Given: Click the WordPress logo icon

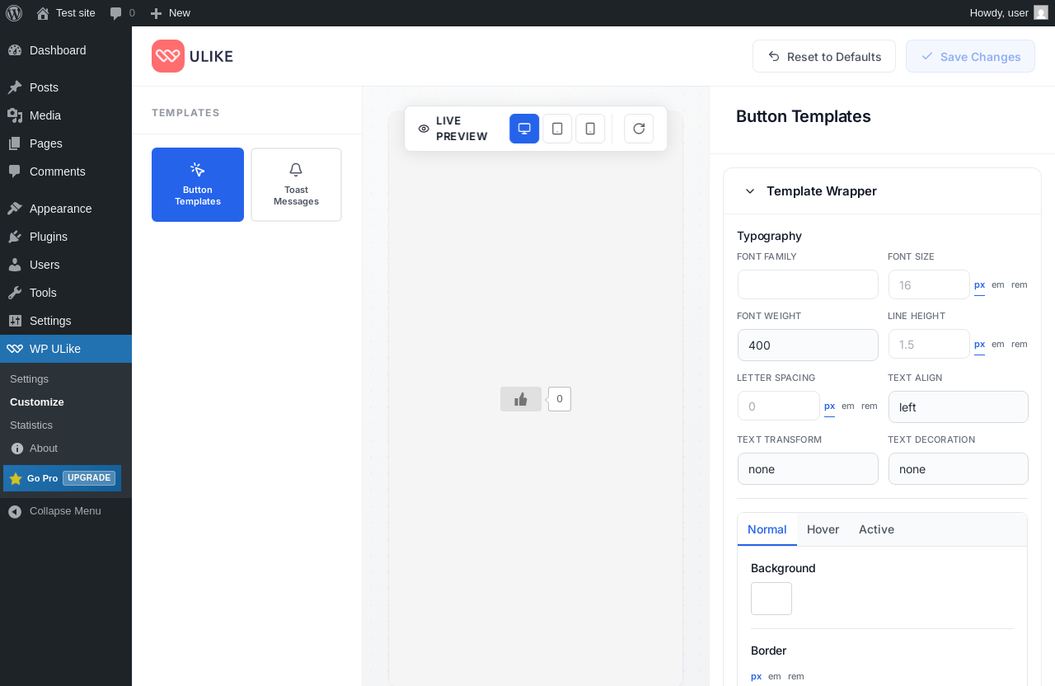Looking at the screenshot, I should pyautogui.click(x=14, y=13).
